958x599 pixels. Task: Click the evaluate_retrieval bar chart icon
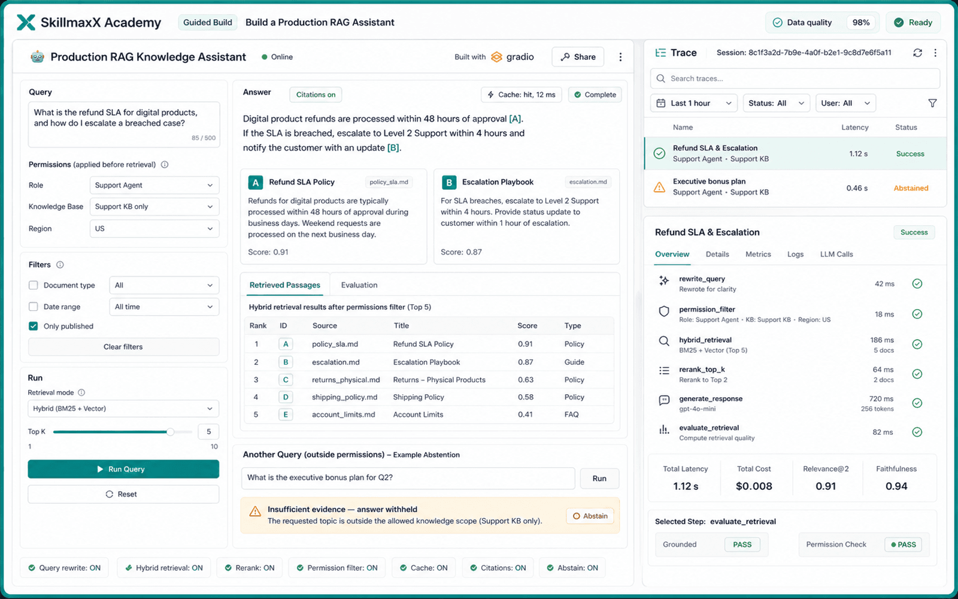pos(664,429)
